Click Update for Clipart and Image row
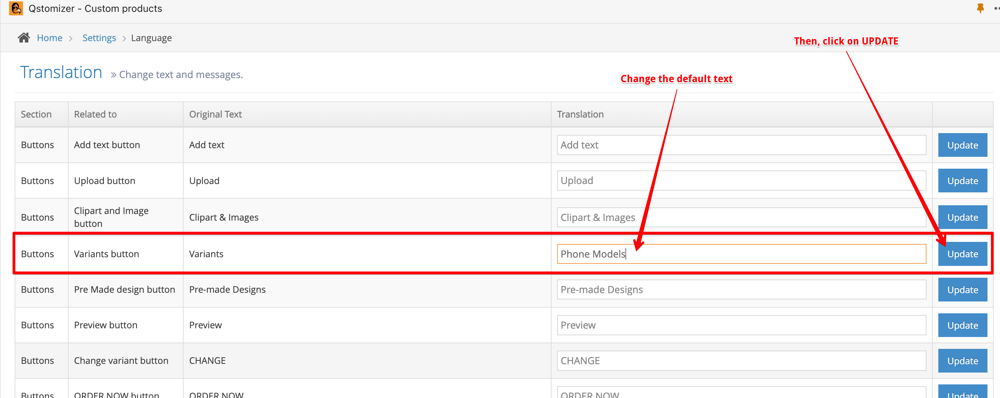 tap(962, 217)
